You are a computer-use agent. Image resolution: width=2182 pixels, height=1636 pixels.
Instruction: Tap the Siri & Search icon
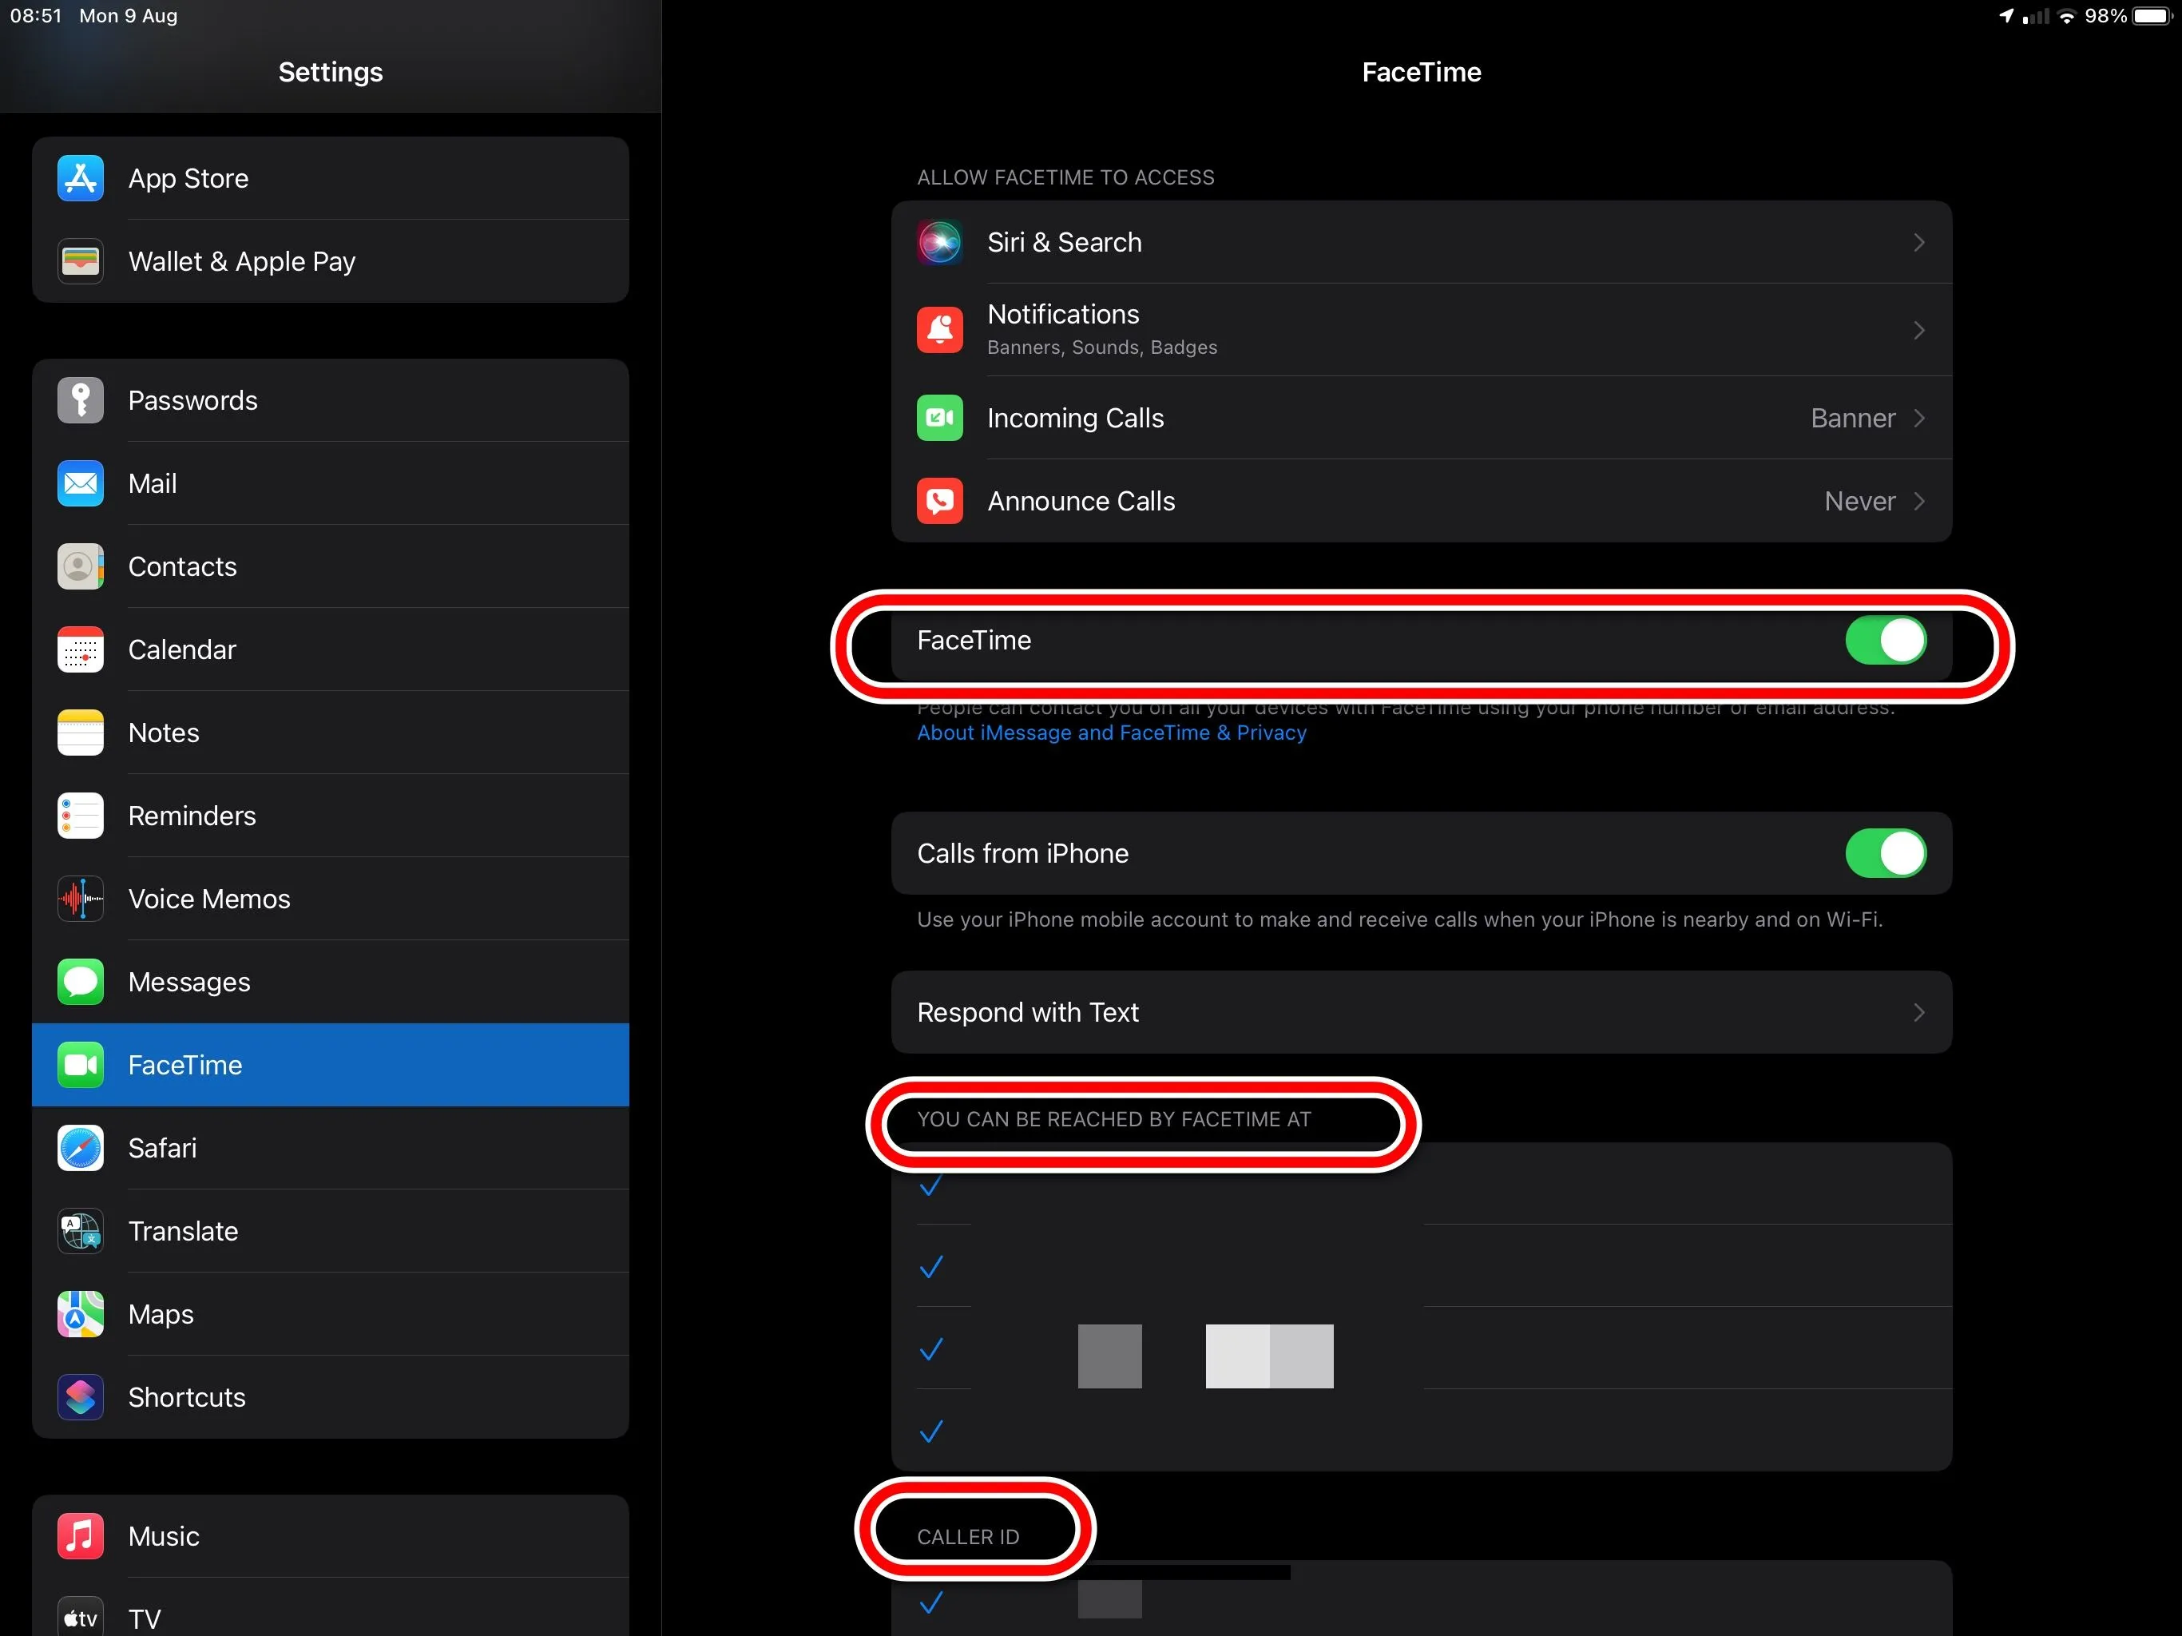point(939,243)
